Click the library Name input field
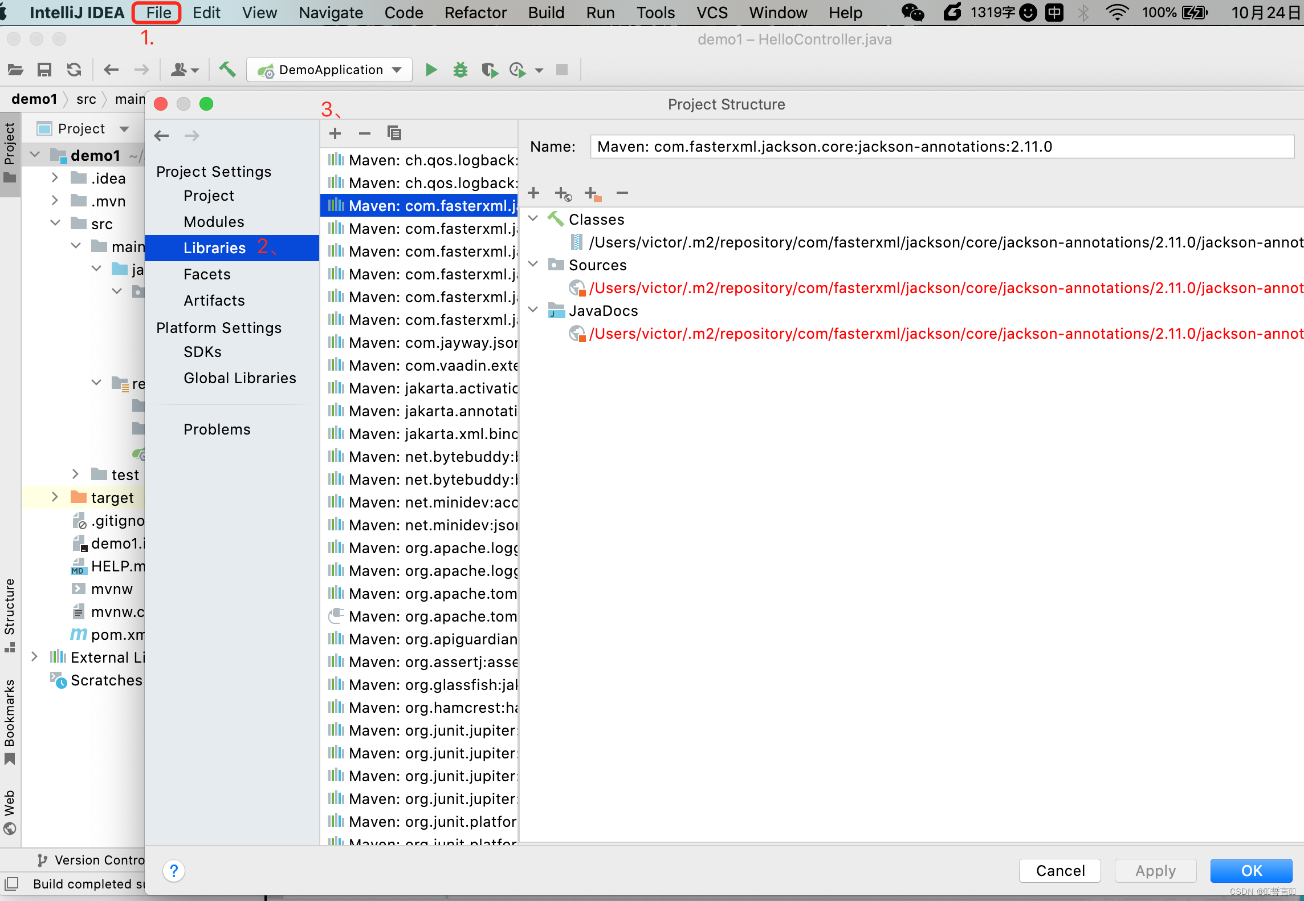Image resolution: width=1304 pixels, height=901 pixels. click(942, 147)
